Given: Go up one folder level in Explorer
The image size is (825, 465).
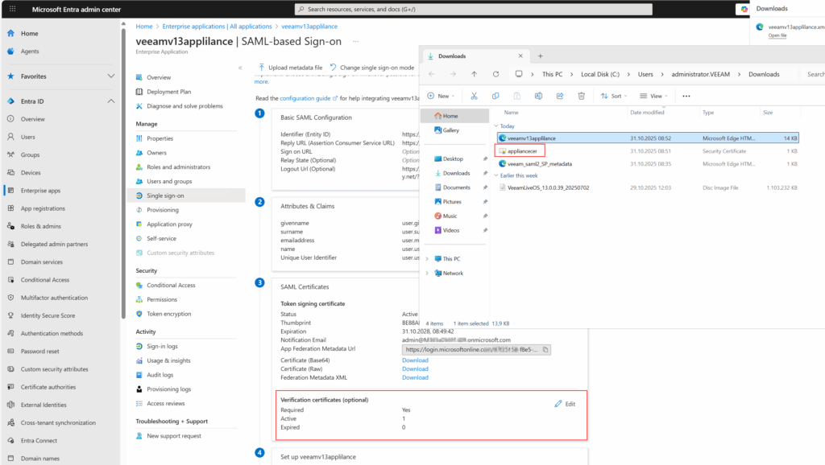Looking at the screenshot, I should tap(473, 74).
